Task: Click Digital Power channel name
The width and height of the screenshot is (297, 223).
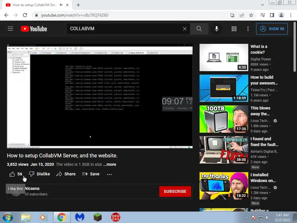Action: [261, 59]
